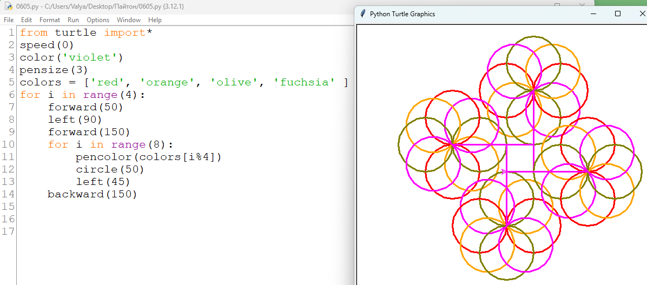Click line number 17 in the gutter
647x285 pixels.
8,231
